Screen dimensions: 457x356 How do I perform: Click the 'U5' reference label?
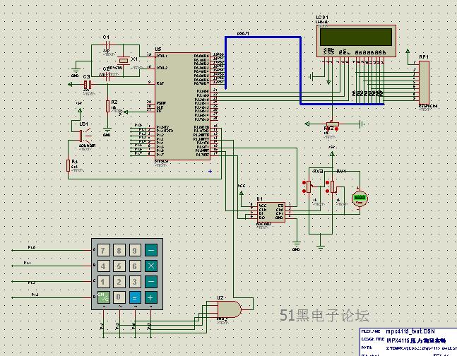(x=158, y=49)
